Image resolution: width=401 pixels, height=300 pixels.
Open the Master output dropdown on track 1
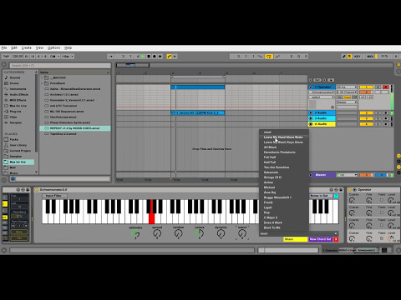tap(347, 102)
